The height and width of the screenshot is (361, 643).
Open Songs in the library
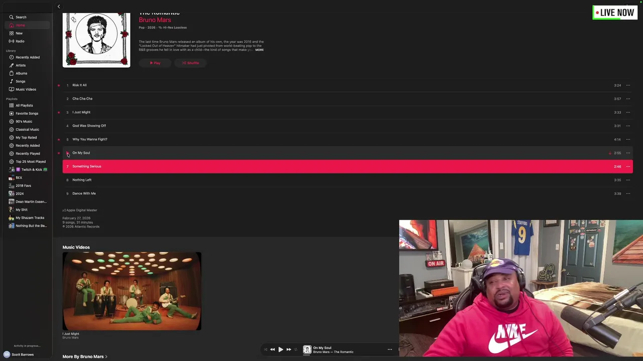pos(20,81)
